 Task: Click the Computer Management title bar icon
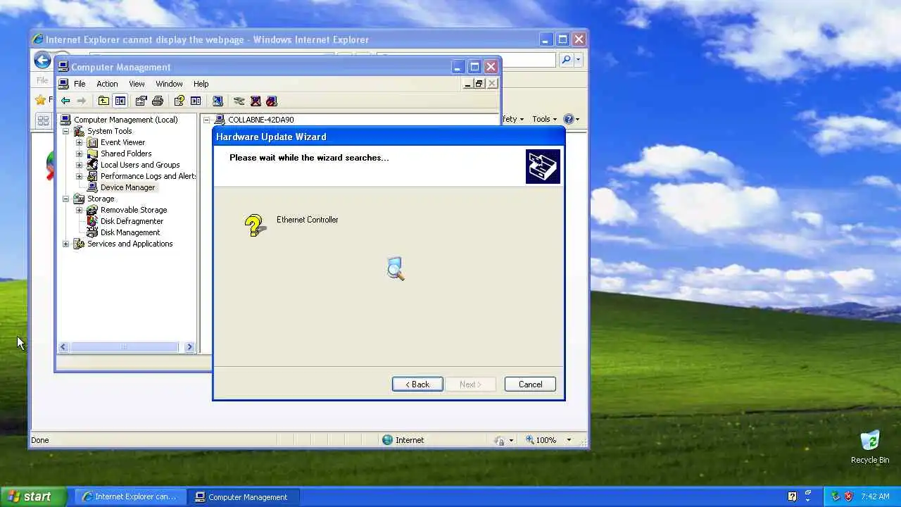pos(63,67)
